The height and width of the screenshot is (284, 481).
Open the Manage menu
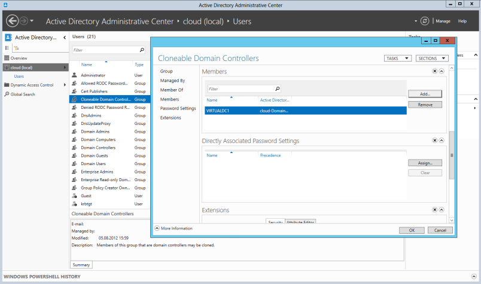coord(443,21)
